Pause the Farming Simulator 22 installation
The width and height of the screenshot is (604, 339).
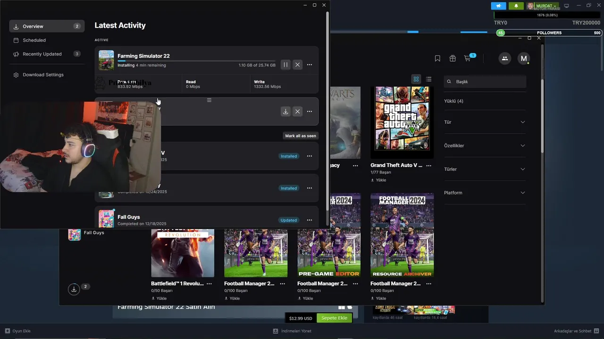tap(285, 65)
